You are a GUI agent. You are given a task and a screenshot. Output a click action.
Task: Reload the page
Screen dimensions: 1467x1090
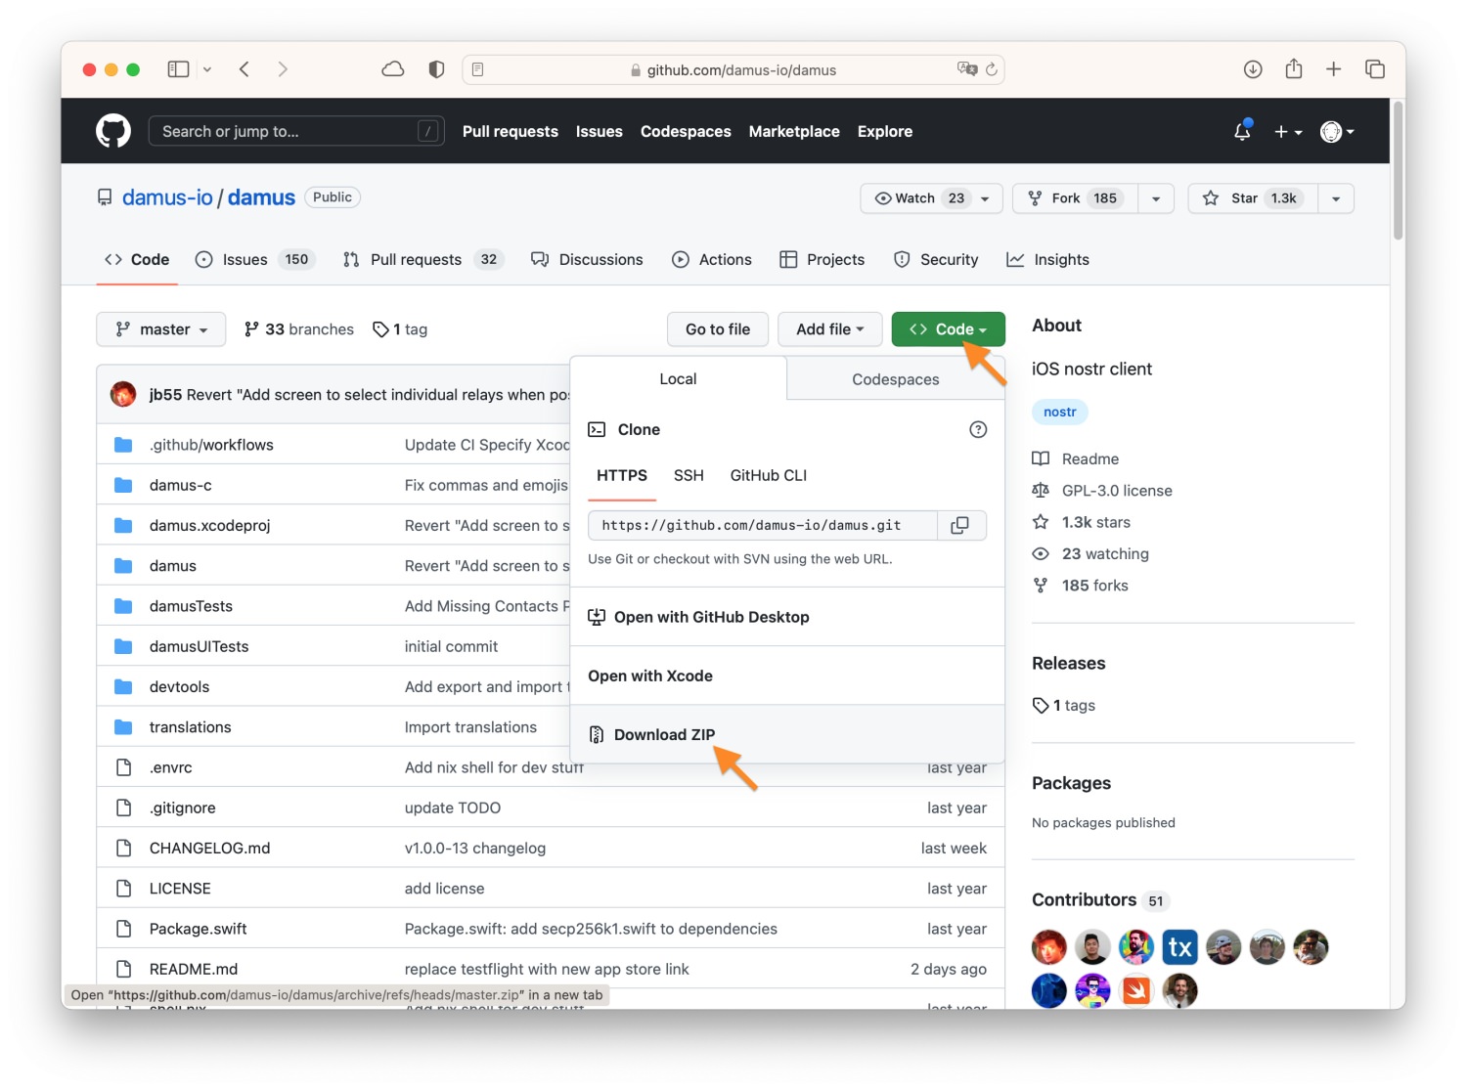coord(992,69)
